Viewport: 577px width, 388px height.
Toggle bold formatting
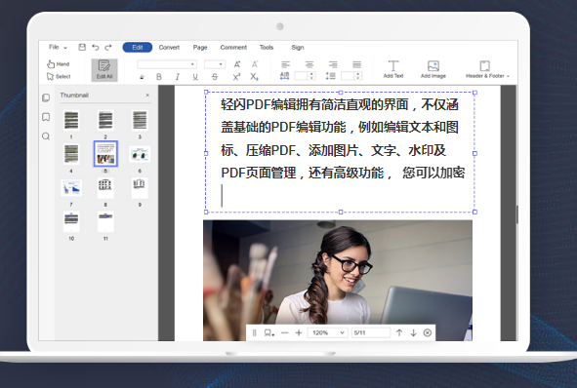click(x=159, y=77)
